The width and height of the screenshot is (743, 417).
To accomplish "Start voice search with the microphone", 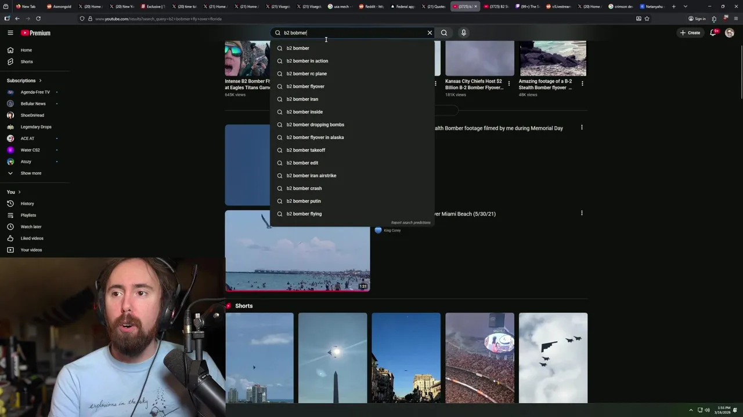I will point(463,33).
